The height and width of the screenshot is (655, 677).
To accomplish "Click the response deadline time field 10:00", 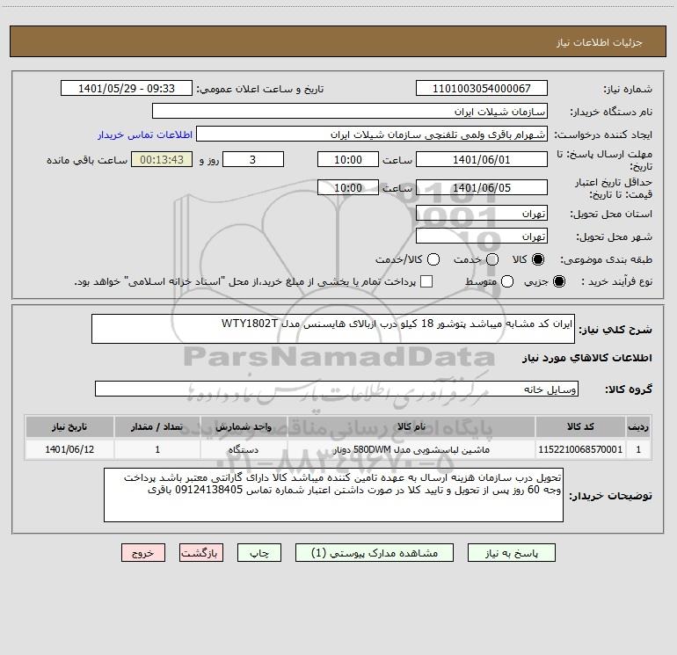I will pyautogui.click(x=348, y=159).
